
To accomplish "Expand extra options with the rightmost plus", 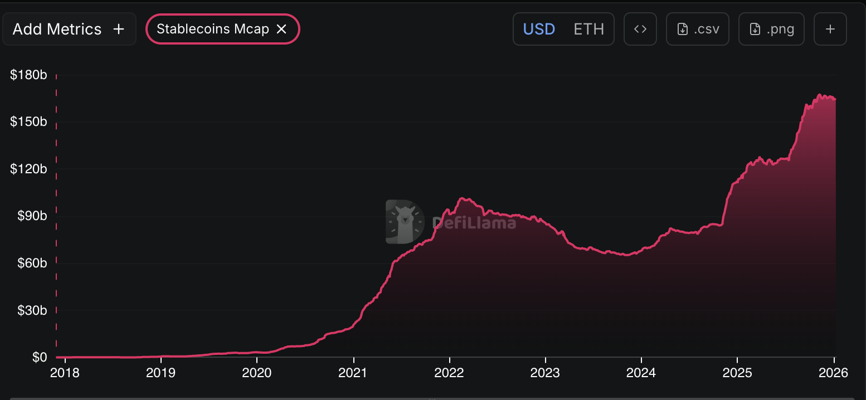I will coord(830,28).
